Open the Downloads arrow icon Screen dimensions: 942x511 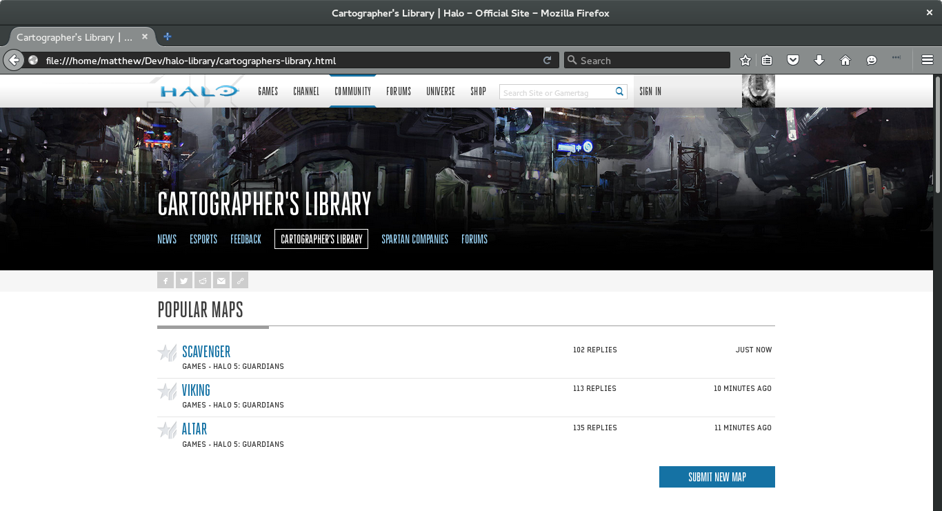pos(819,61)
